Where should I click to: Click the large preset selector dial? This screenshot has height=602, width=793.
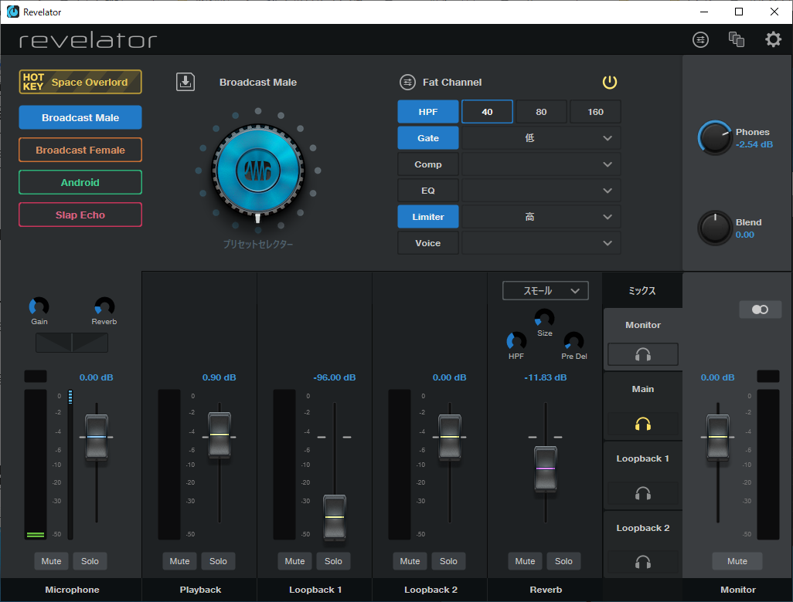(258, 171)
